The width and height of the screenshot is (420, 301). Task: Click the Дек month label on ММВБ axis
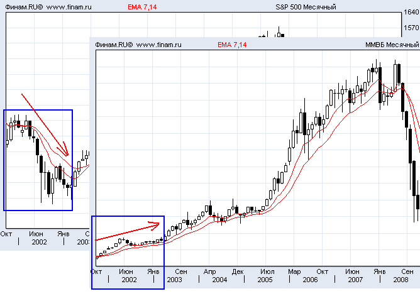click(238, 271)
